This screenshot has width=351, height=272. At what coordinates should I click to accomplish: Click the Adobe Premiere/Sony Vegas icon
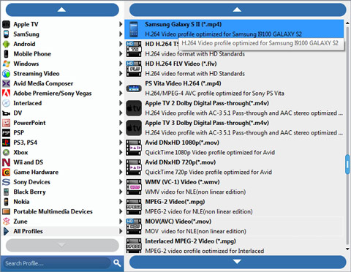(6, 94)
